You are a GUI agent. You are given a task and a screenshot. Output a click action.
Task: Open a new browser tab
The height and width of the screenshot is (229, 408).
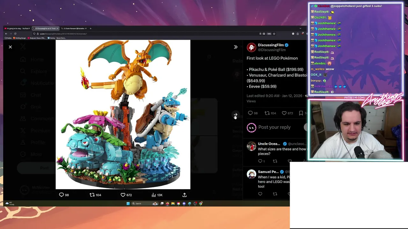(x=91, y=29)
